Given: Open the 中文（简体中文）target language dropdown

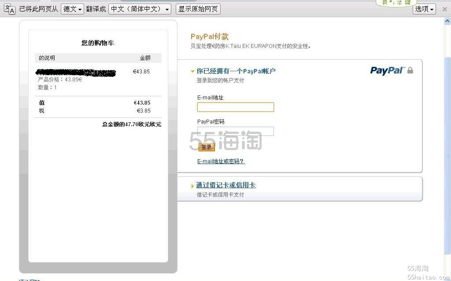Looking at the screenshot, I should click(x=139, y=8).
